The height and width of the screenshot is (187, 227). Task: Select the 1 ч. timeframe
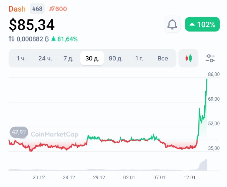[21, 58]
